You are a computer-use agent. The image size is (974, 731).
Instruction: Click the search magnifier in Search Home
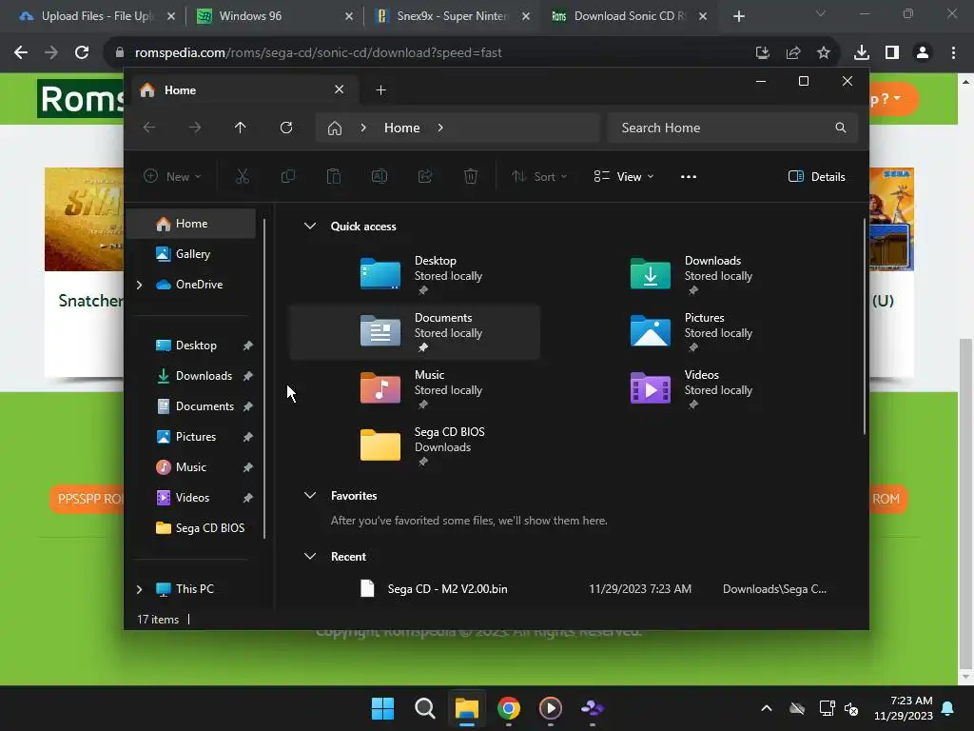coord(841,128)
